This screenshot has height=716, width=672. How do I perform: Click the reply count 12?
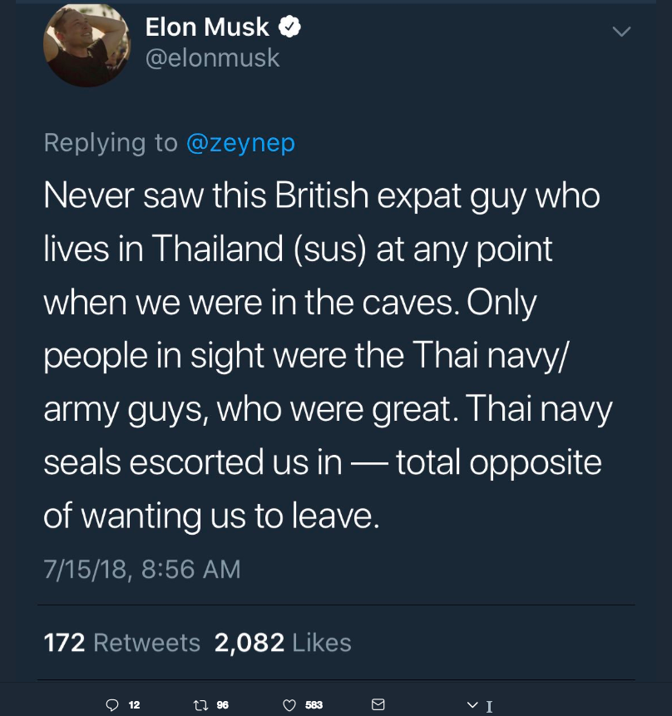point(134,705)
